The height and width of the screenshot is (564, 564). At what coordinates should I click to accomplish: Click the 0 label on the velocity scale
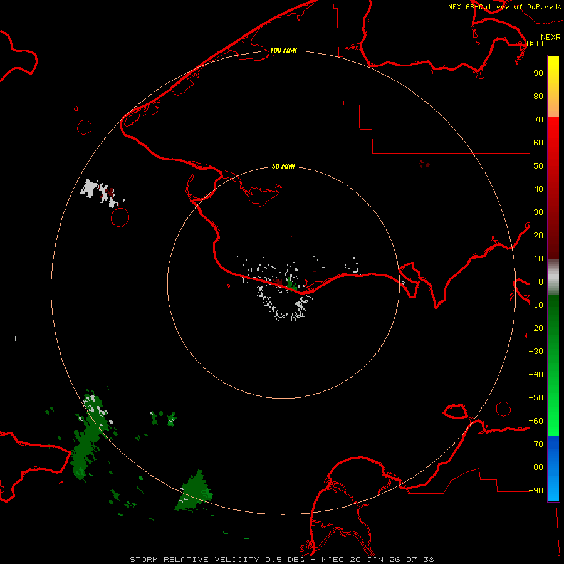[x=541, y=281]
